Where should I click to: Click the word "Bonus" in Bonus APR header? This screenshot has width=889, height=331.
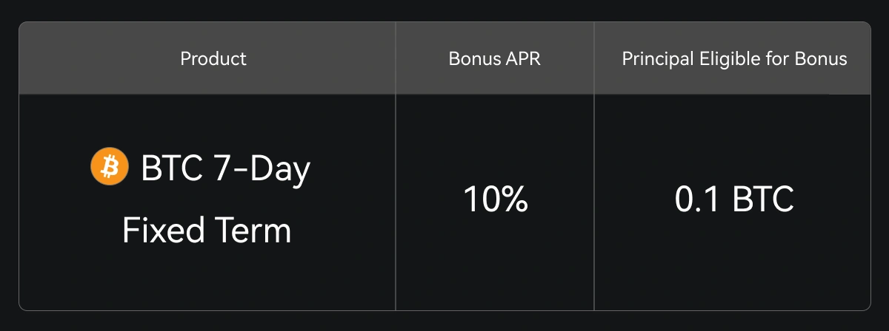click(473, 59)
